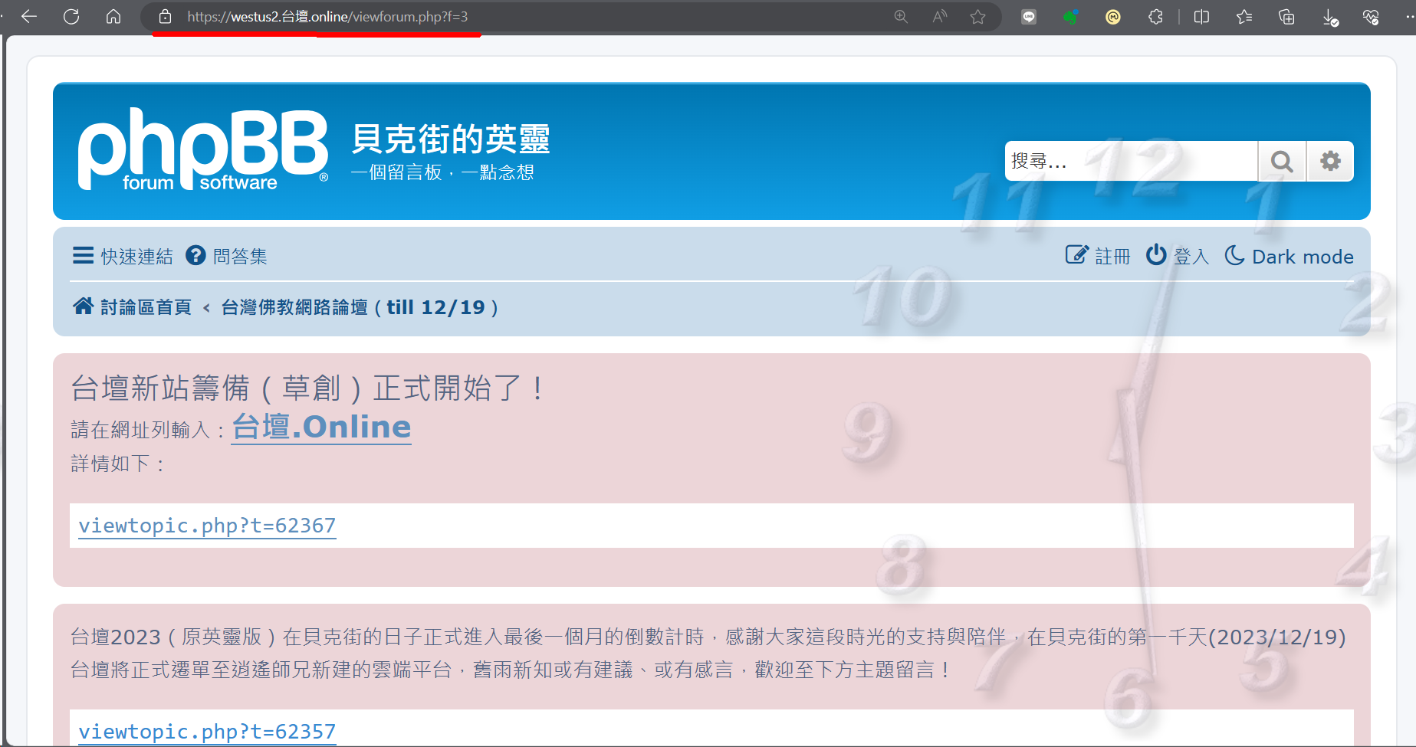The image size is (1416, 747).
Task: Open the browser home page icon
Action: pyautogui.click(x=113, y=16)
